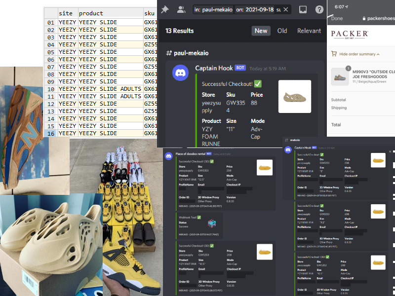Select row number 01 in the table
395x296 pixels.
click(x=51, y=22)
